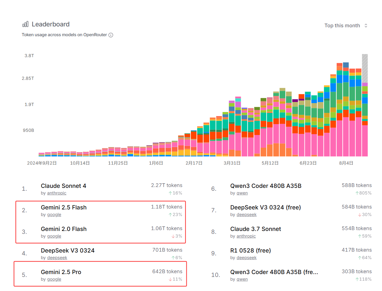The image size is (382, 291).
Task: Click the 701B tokens value
Action: point(167,250)
